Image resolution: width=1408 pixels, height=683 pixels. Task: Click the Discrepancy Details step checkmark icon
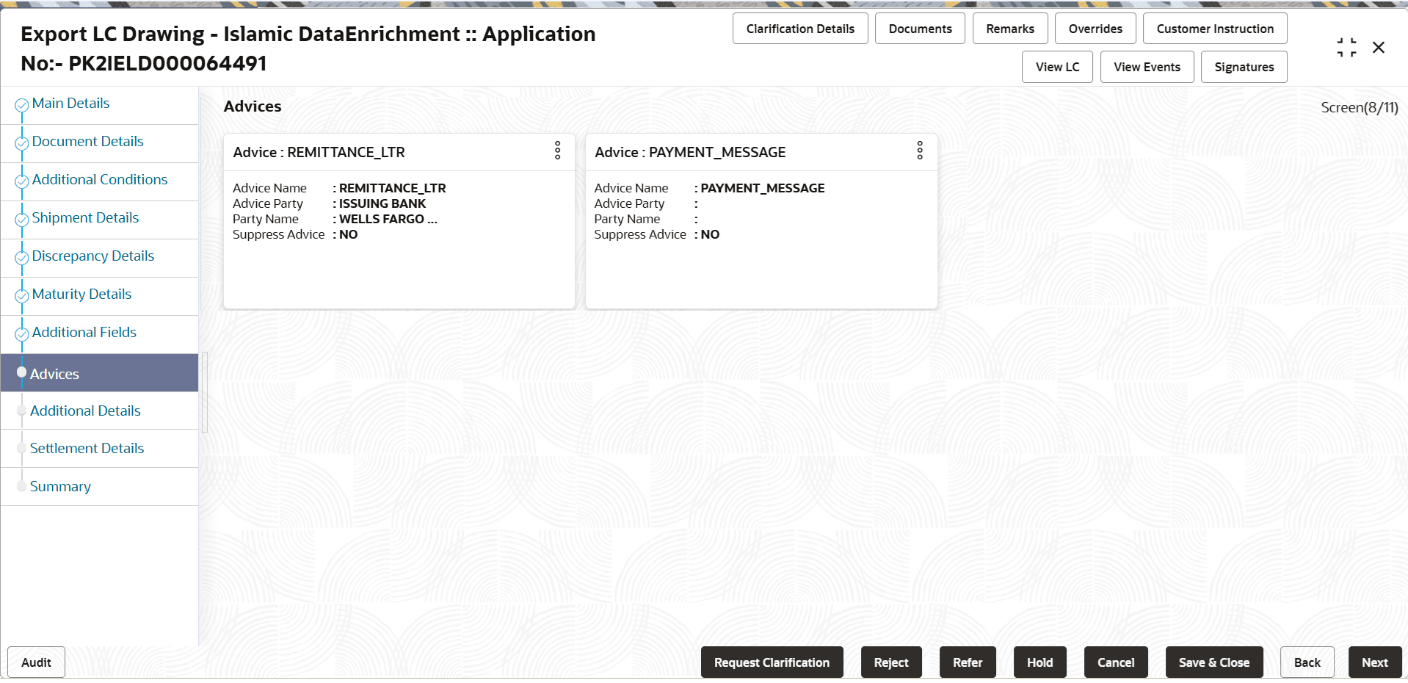[x=22, y=258]
